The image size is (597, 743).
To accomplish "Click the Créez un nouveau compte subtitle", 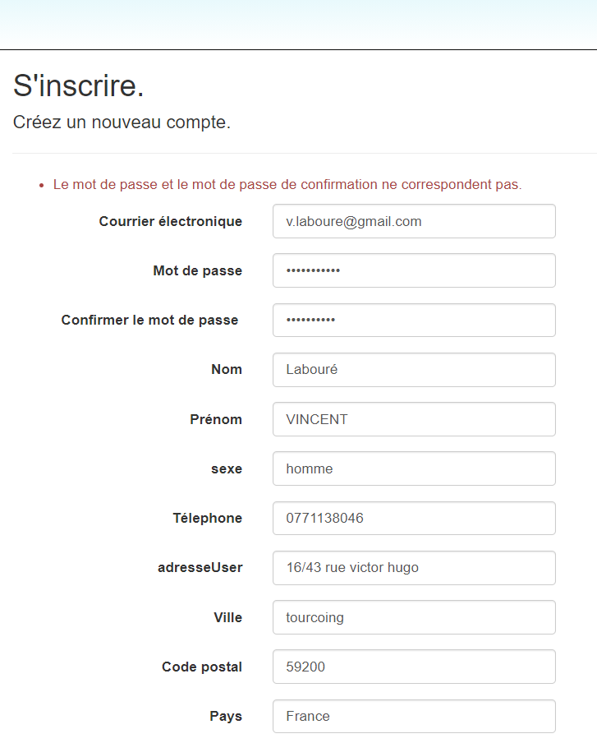I will point(122,122).
